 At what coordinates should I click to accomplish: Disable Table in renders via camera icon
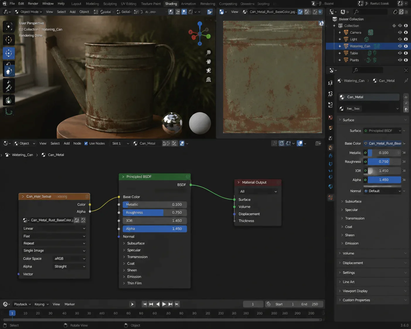[406, 53]
